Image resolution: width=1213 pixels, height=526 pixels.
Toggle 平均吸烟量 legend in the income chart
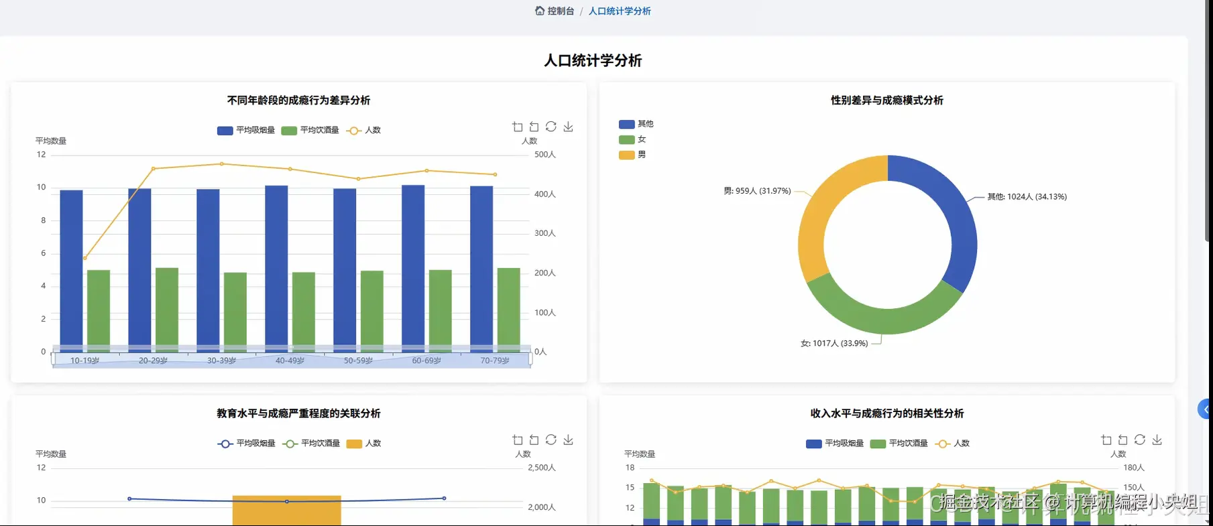(835, 443)
